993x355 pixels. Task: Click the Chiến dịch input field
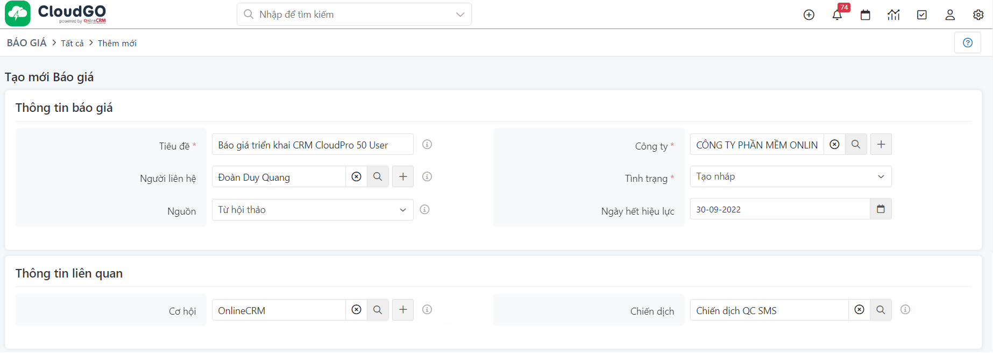pos(769,310)
